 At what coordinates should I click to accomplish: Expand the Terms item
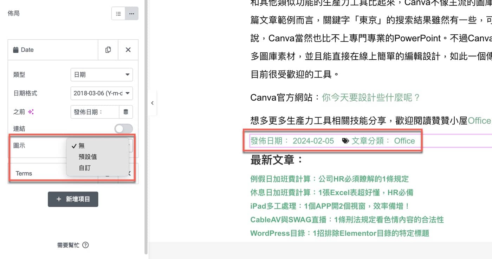(24, 173)
